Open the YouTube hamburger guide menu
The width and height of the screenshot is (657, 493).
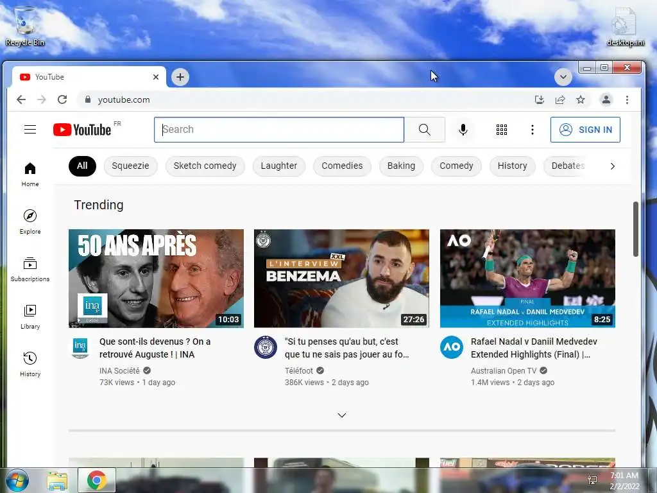[x=30, y=130]
